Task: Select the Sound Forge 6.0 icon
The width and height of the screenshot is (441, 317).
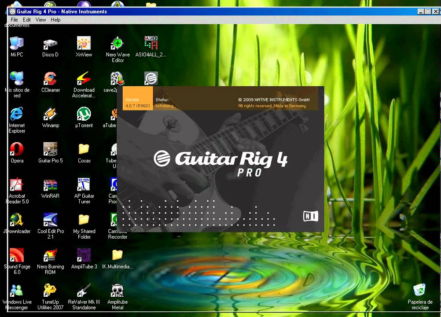Action: pyautogui.click(x=17, y=255)
